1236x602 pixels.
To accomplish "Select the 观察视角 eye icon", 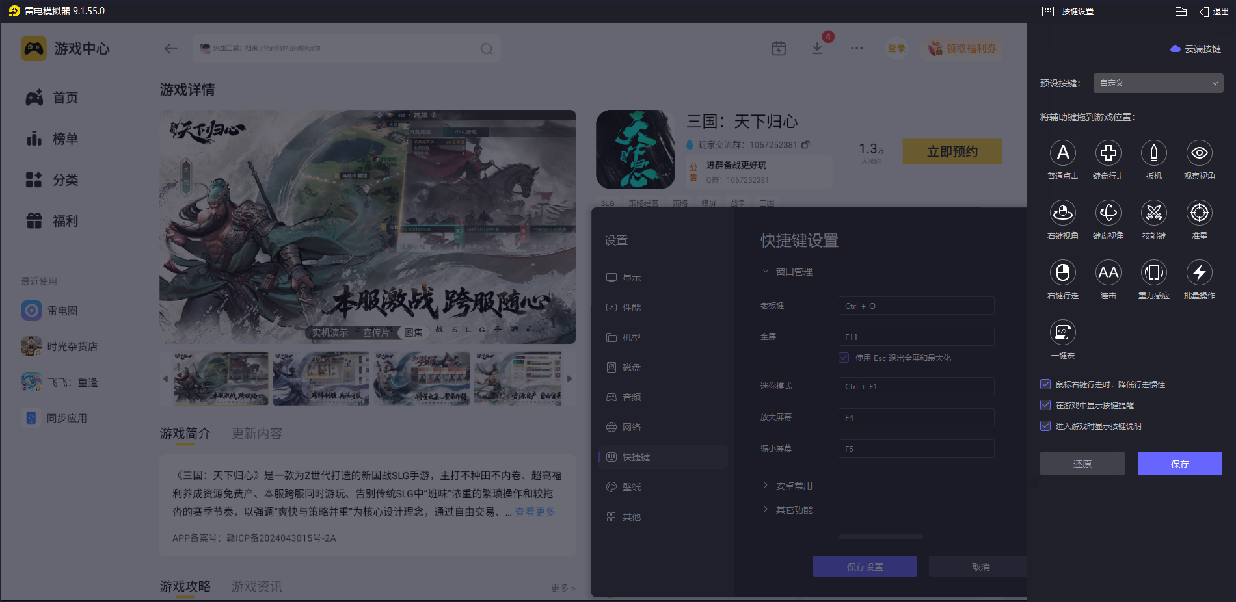I will tap(1199, 153).
